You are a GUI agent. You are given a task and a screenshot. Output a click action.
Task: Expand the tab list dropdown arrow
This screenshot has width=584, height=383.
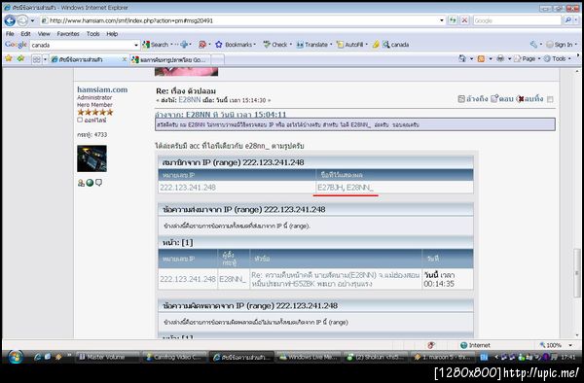[45, 59]
